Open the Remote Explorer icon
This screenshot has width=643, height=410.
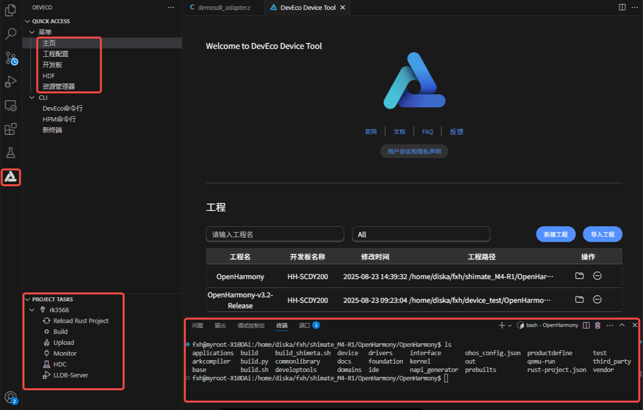click(11, 105)
